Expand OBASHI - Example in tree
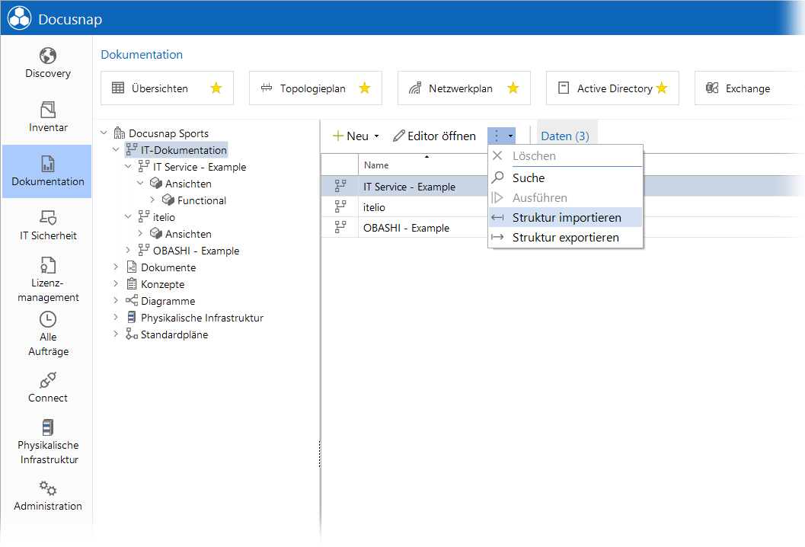The width and height of the screenshot is (805, 547). click(129, 250)
